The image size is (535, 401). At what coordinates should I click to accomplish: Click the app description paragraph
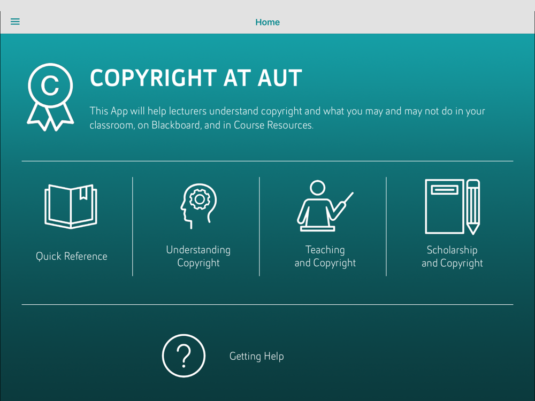point(287,118)
